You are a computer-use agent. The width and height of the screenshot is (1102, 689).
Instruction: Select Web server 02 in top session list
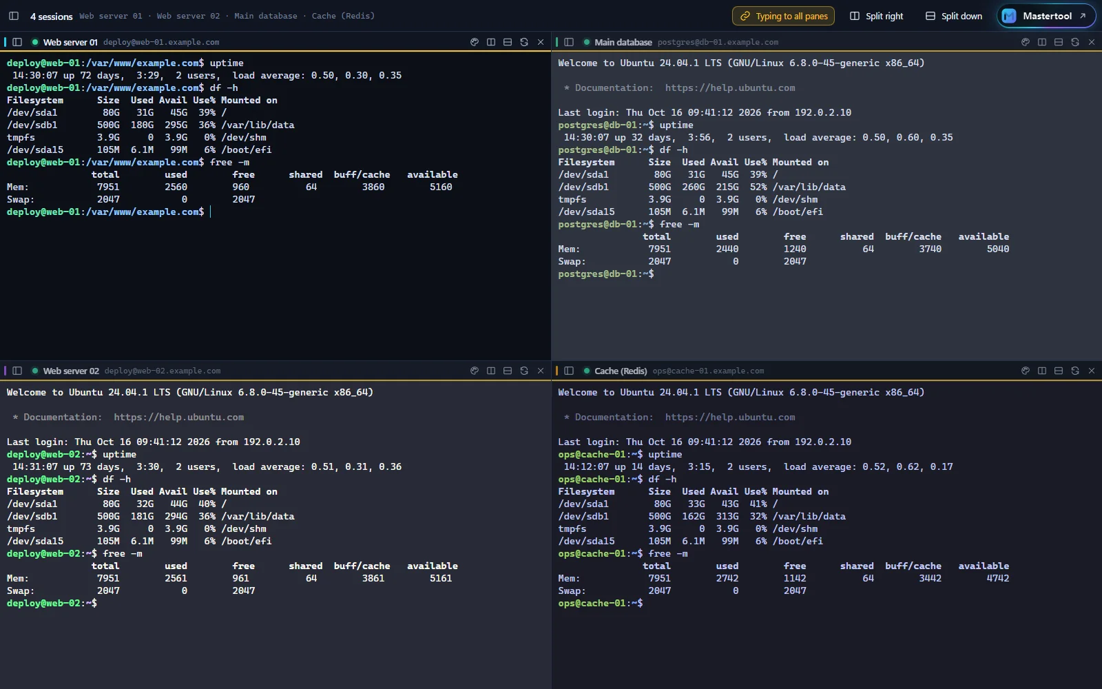click(188, 16)
